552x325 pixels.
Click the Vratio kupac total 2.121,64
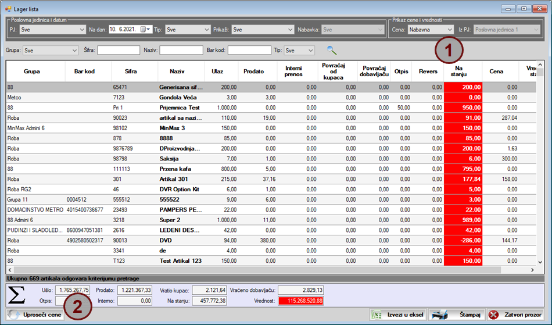click(209, 290)
